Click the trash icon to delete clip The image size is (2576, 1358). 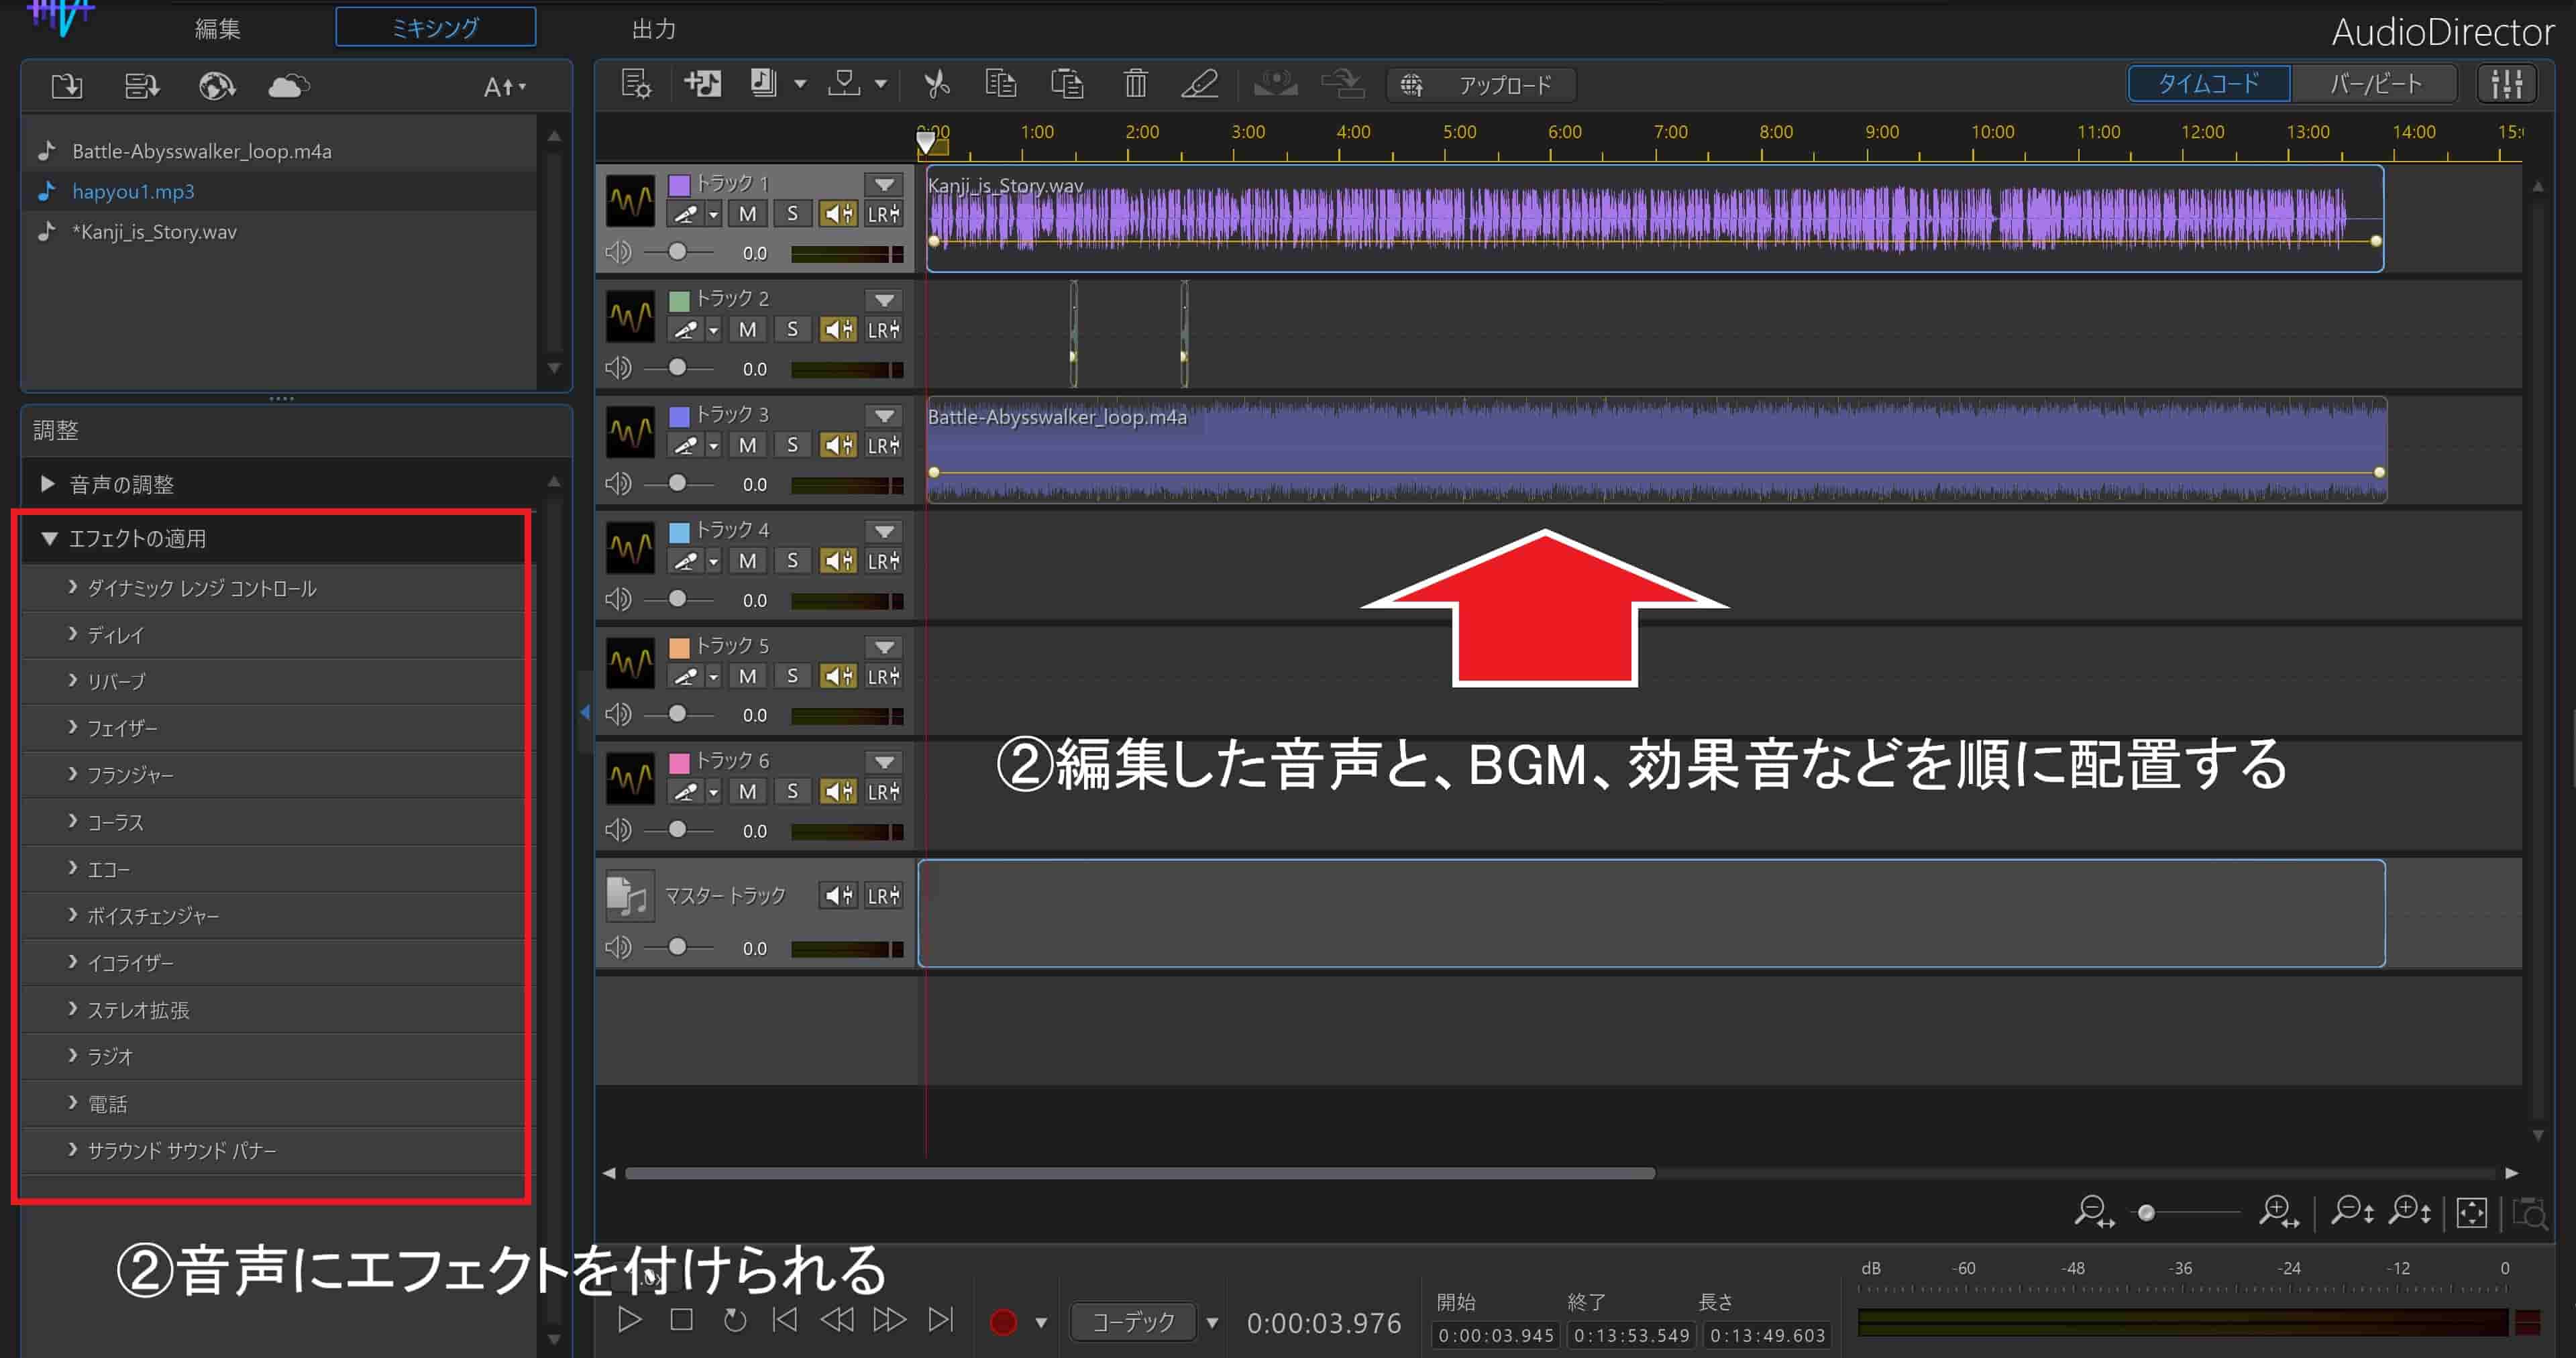tap(1135, 84)
